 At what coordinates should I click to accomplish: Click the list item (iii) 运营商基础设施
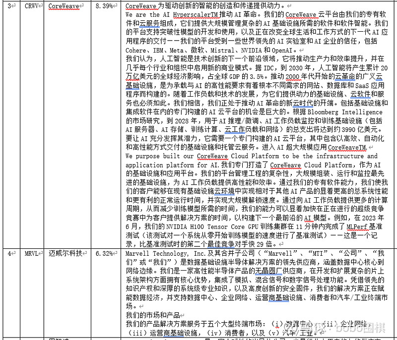(x=163, y=333)
